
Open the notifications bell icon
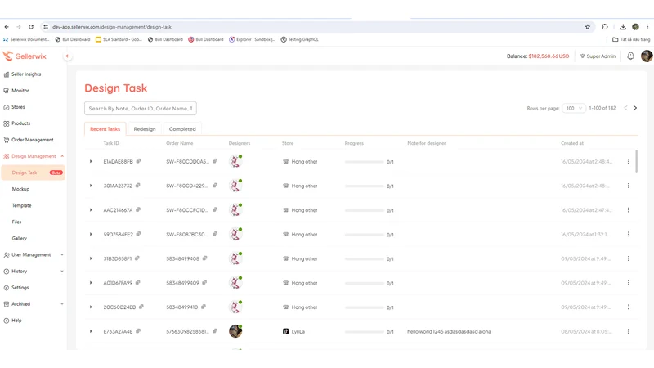pyautogui.click(x=630, y=56)
